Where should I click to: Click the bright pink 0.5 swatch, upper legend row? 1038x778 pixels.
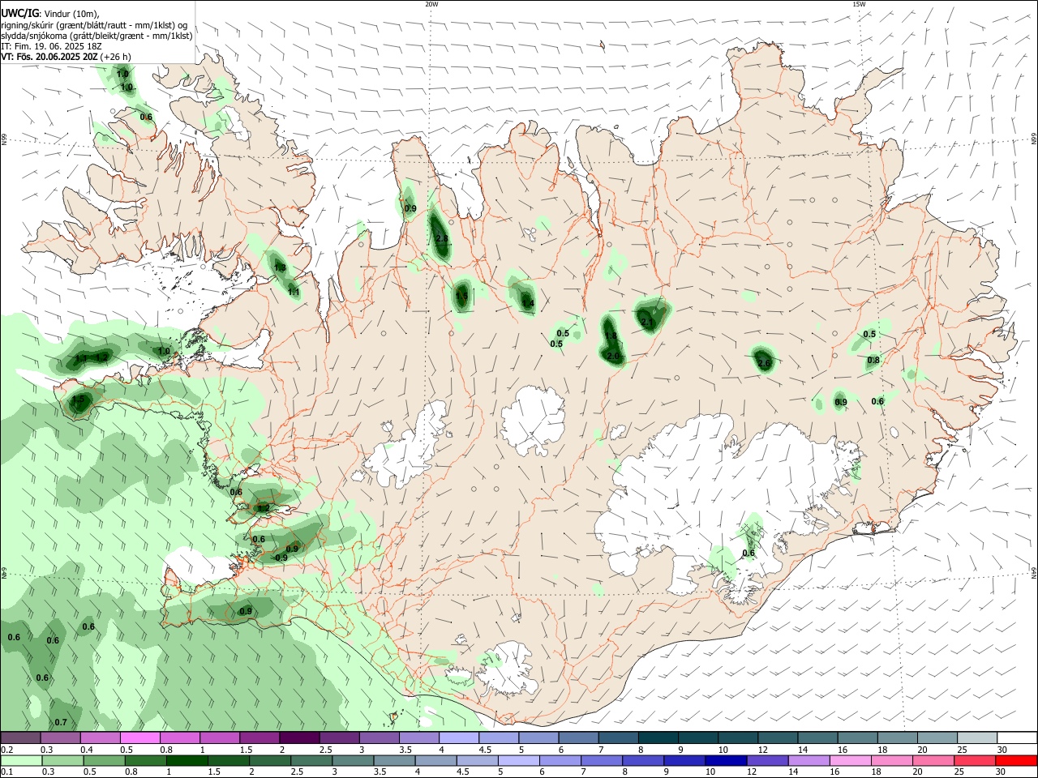tap(139, 737)
